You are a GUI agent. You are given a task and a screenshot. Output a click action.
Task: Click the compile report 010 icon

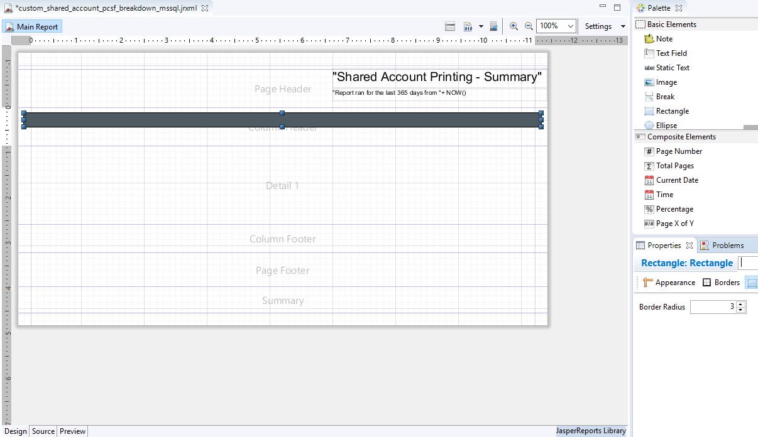pos(468,26)
